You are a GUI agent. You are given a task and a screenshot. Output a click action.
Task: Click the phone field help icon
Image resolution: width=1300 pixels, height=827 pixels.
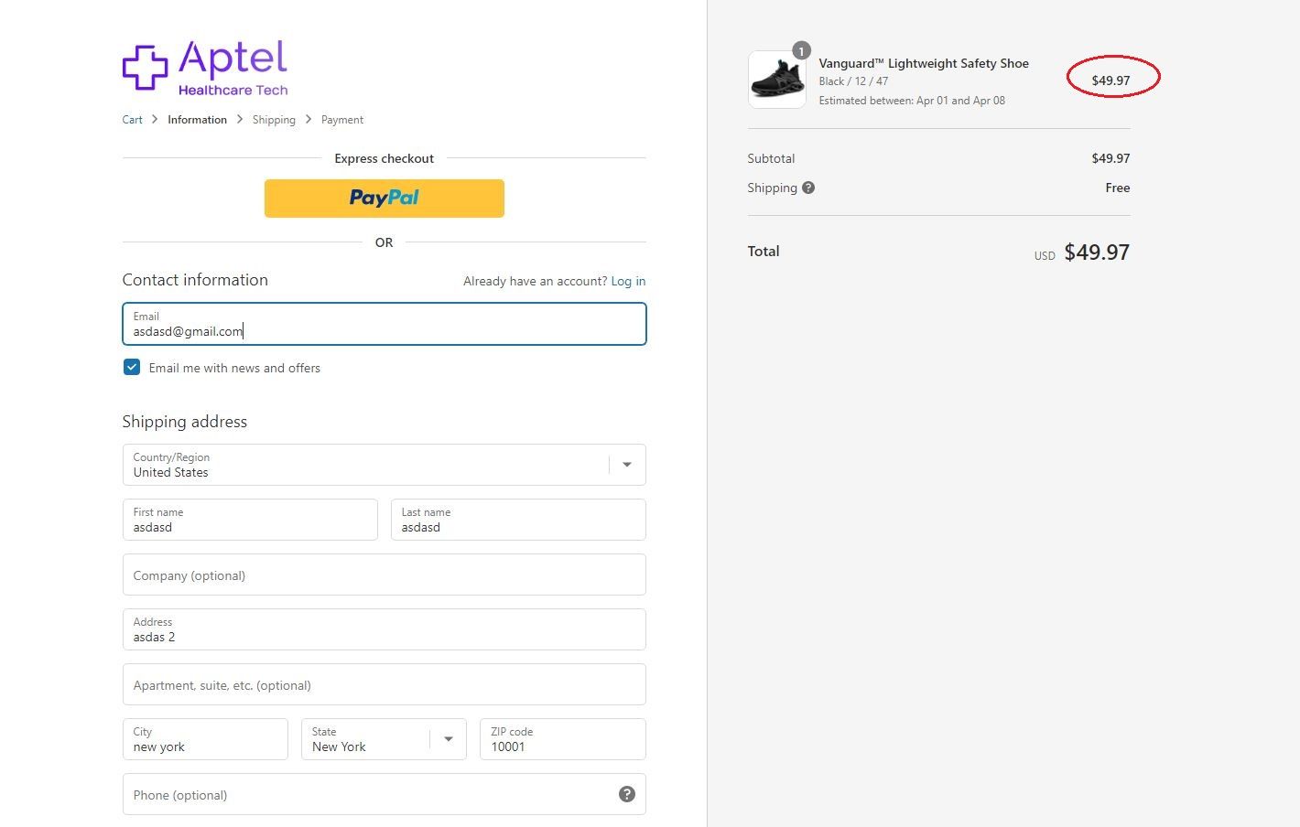pyautogui.click(x=627, y=794)
